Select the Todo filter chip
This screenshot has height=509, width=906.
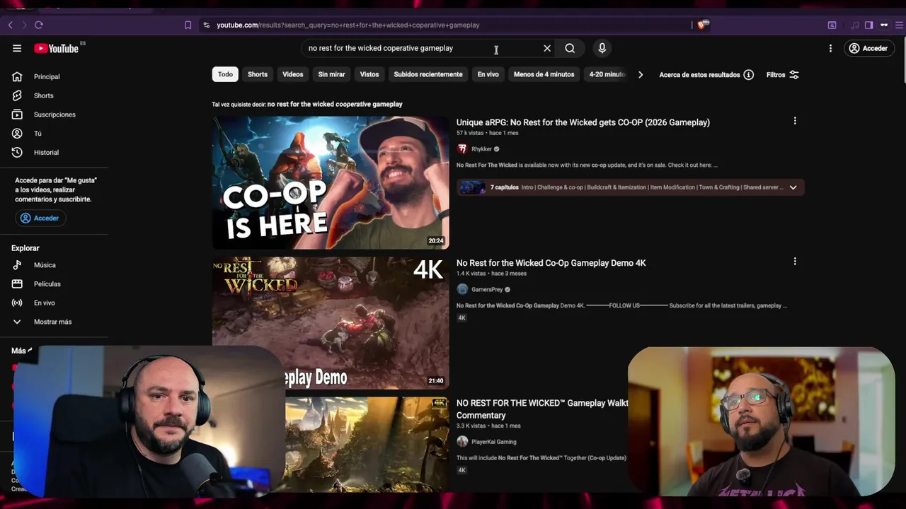[x=225, y=74]
